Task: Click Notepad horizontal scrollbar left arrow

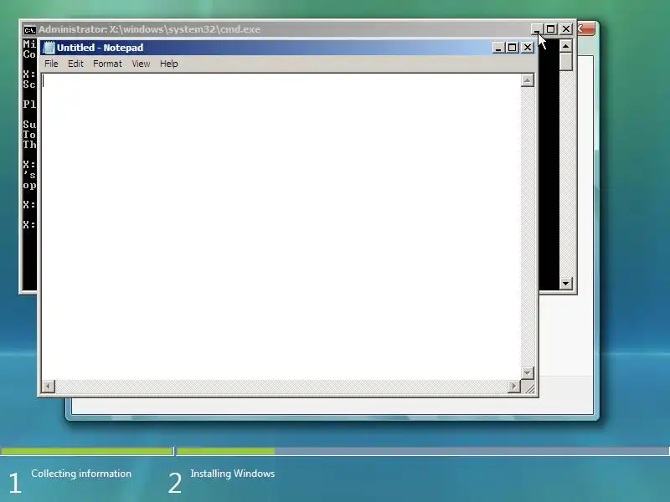Action: point(49,387)
